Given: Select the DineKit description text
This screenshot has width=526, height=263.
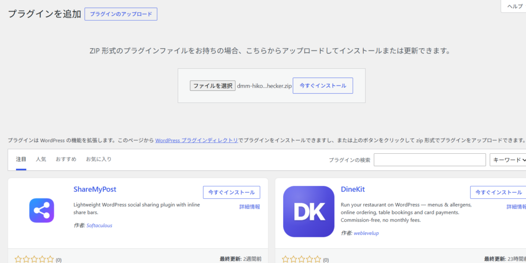Looking at the screenshot, I should [x=406, y=212].
